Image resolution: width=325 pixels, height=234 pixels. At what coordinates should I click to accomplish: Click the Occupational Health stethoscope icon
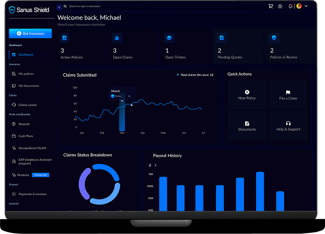14,148
